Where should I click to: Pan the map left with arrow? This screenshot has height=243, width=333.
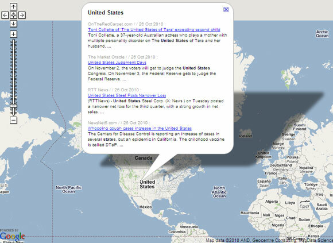point(5,16)
